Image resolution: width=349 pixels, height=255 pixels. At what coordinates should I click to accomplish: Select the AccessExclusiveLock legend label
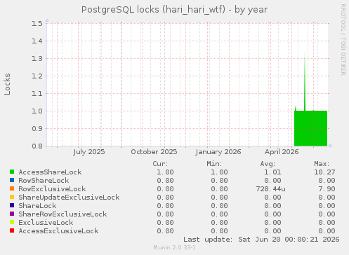58,231
